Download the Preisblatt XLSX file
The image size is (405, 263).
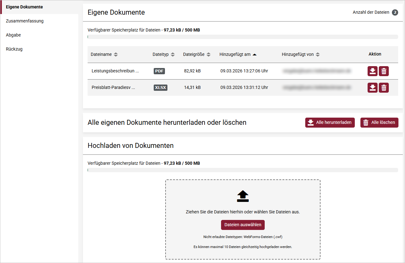tap(373, 88)
